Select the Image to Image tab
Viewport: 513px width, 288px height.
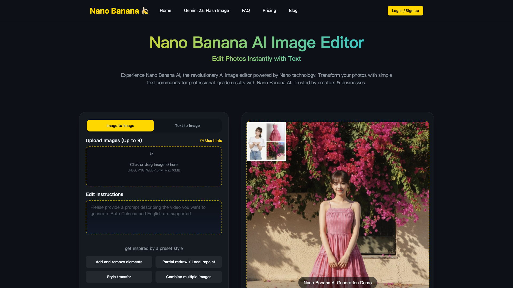120,126
